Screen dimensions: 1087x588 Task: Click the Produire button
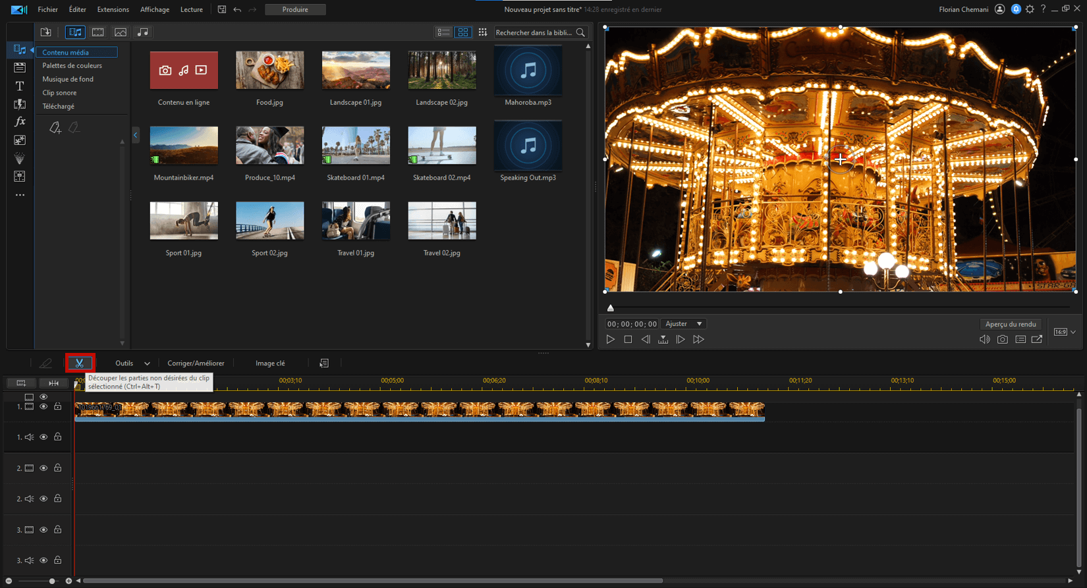pyautogui.click(x=295, y=10)
